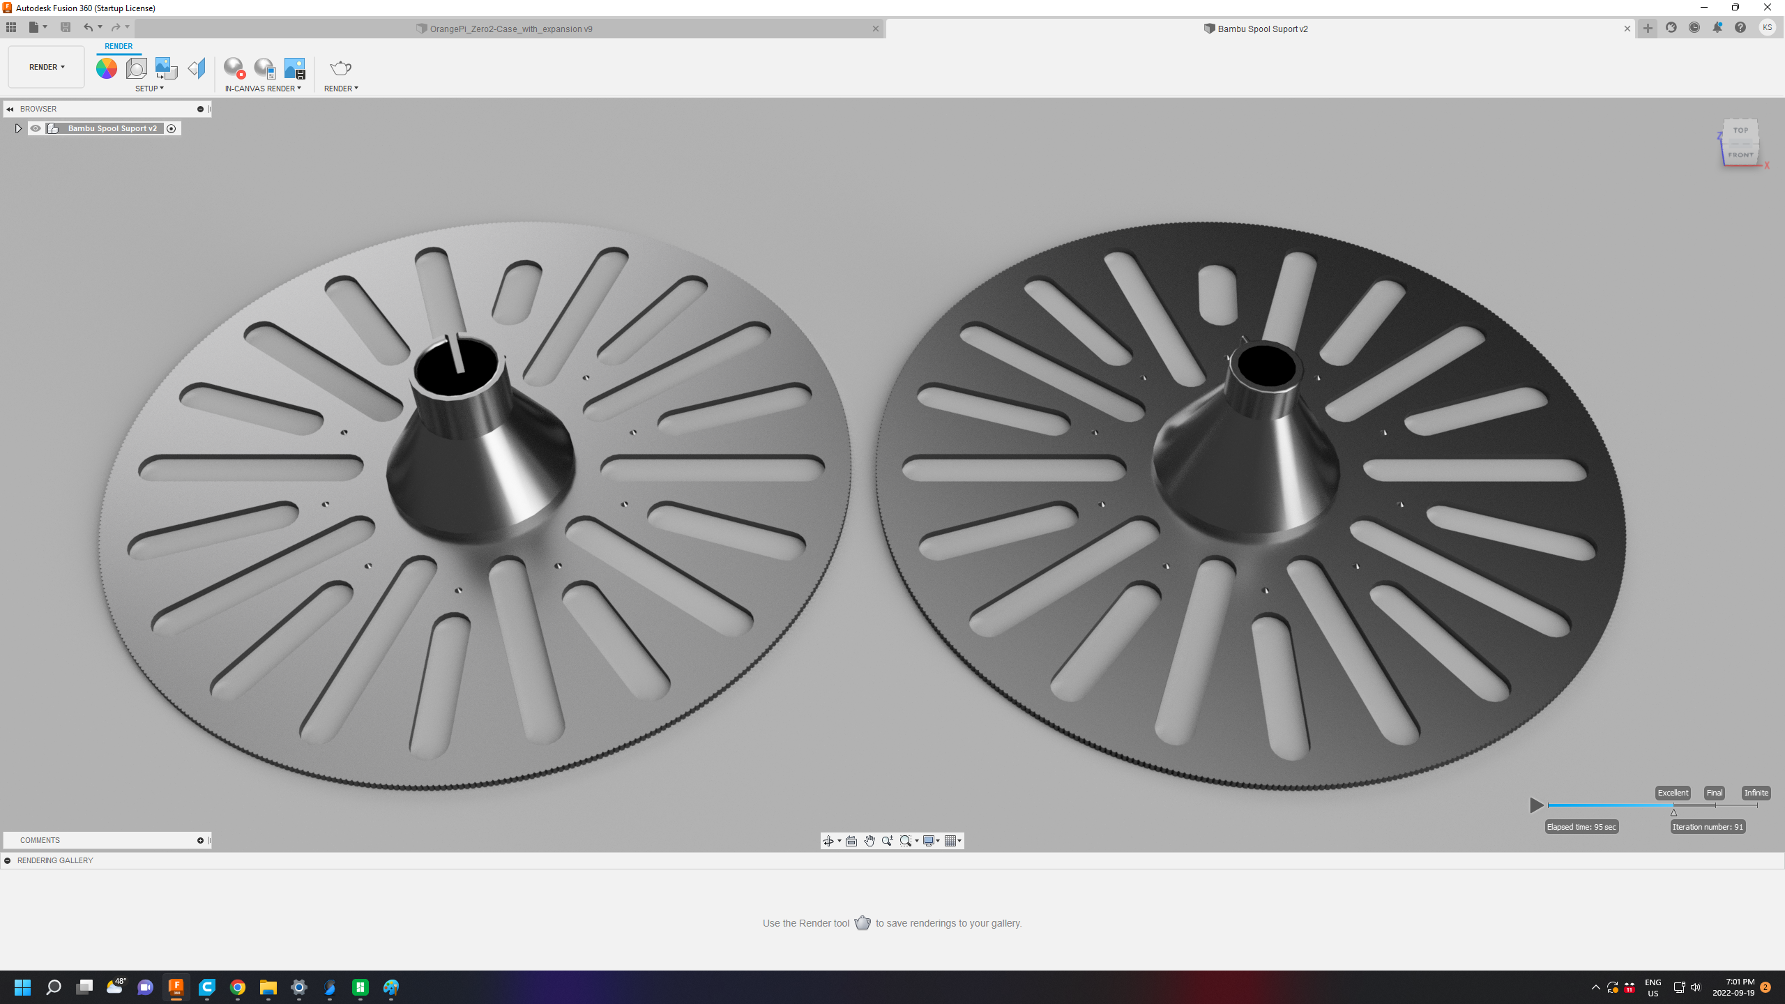Activate the Bambu Spool Suport v2 radio button
The width and height of the screenshot is (1785, 1004).
coord(172,128)
